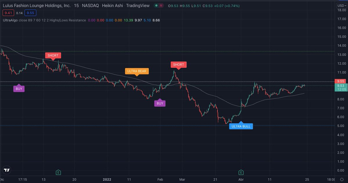The image size is (348, 183).
Task: Click the 17:15 time axis label
Action: click(x=22, y=180)
